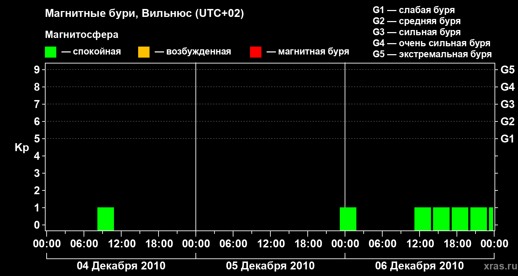518x276 pixels.
Task: Click 'G3 — сильная буря' legend line
Action: pos(416,32)
